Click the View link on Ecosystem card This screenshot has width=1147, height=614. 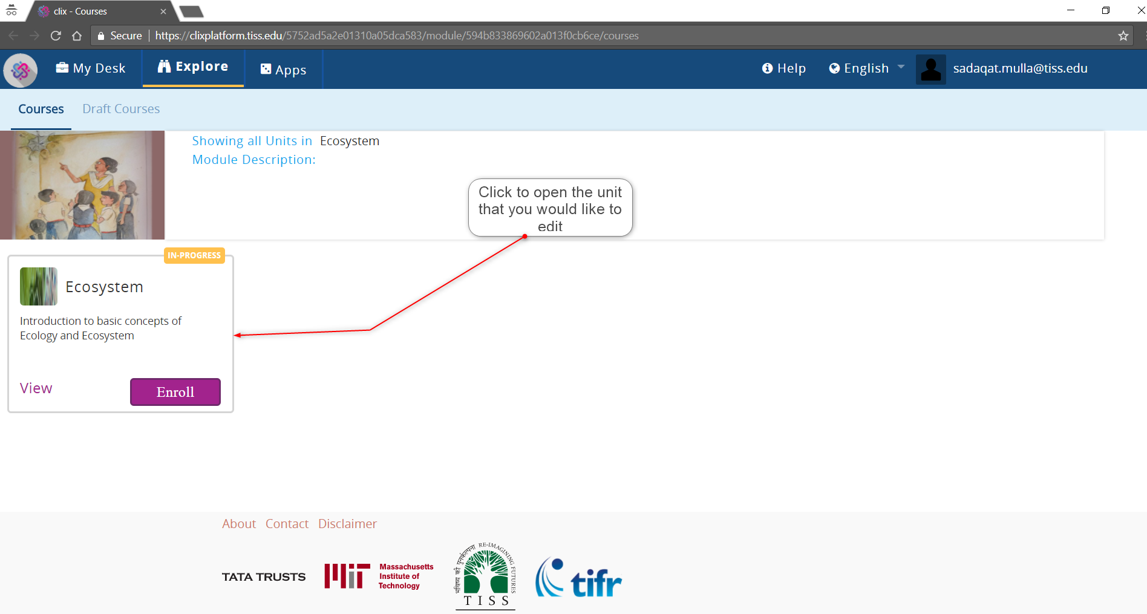click(x=36, y=388)
